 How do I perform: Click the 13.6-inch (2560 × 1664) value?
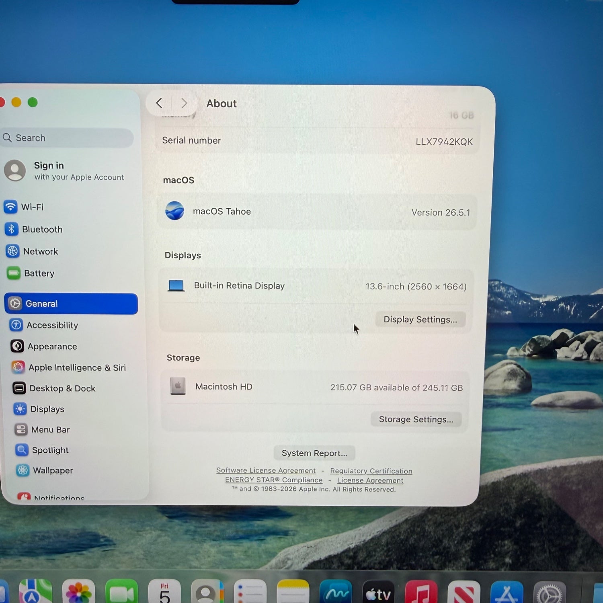[416, 286]
